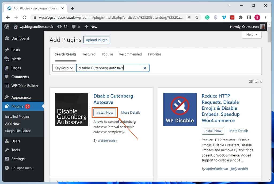Image resolution: width=274 pixels, height=184 pixels.
Task: Open the Disable Gutenberg Autosave title link
Action: coord(113,99)
